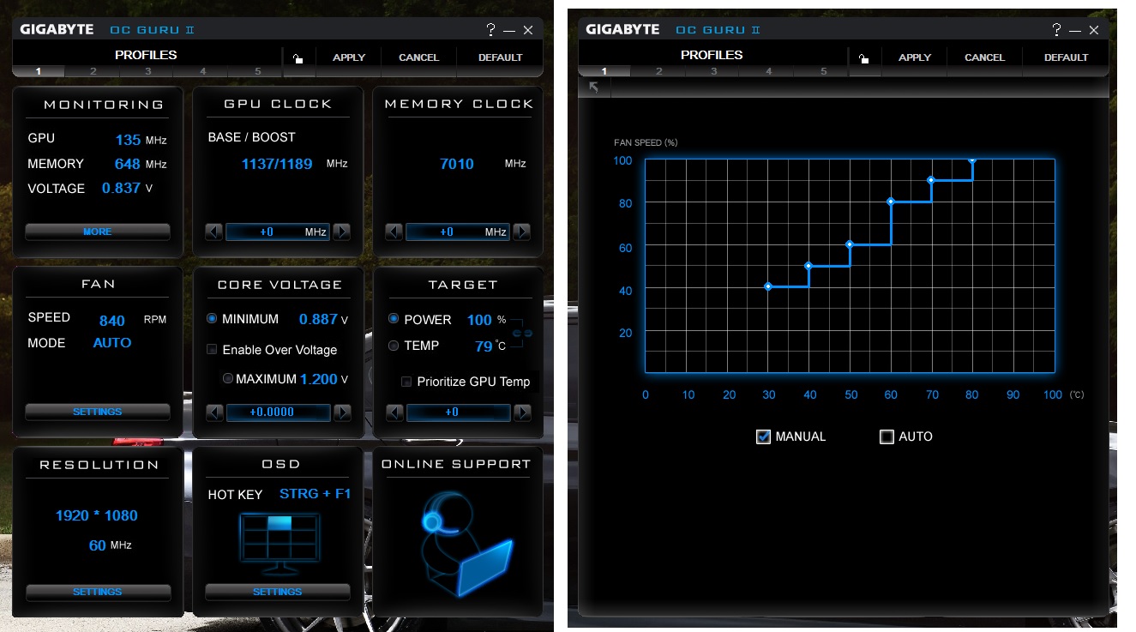Image resolution: width=1136 pixels, height=632 pixels.
Task: Select profile 5 in fan curve window
Action: (x=823, y=72)
